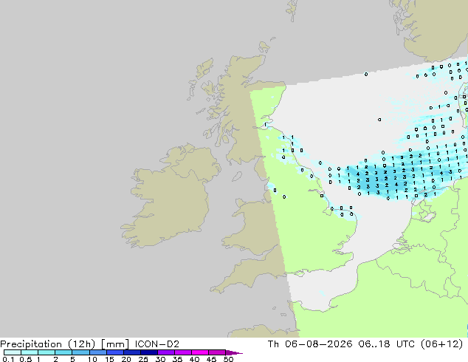Select the 0.1–0.5 mm legend color swatch
Viewport: 468px width, 362px height.
[x=13, y=352]
